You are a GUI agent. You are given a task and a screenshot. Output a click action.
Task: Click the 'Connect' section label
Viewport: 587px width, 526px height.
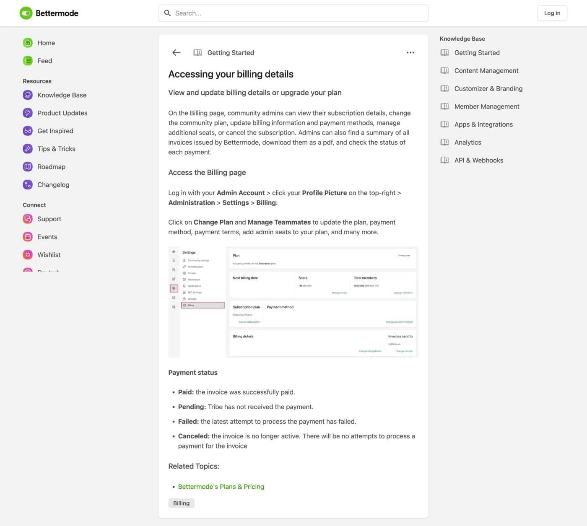point(34,205)
